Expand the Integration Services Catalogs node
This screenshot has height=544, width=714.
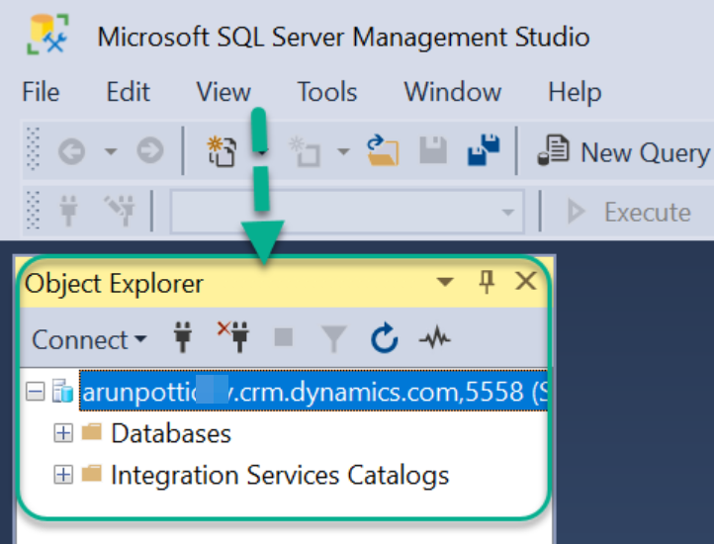click(x=63, y=475)
